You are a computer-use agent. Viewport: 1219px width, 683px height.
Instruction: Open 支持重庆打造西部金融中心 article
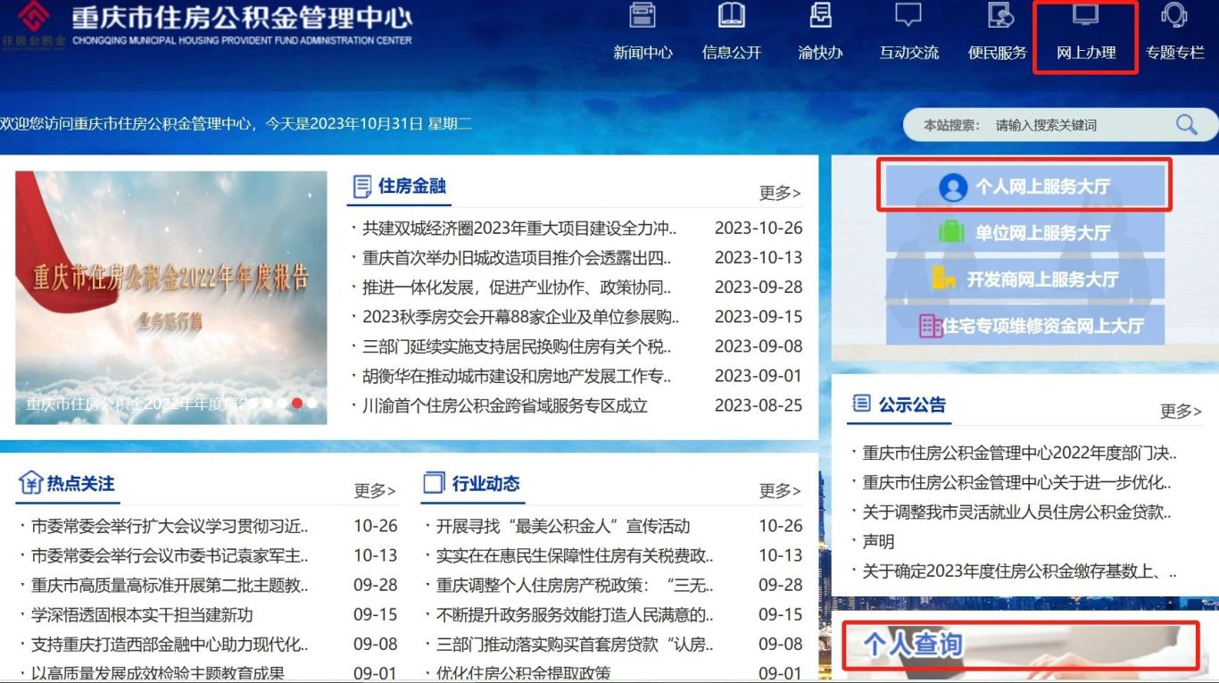[170, 645]
